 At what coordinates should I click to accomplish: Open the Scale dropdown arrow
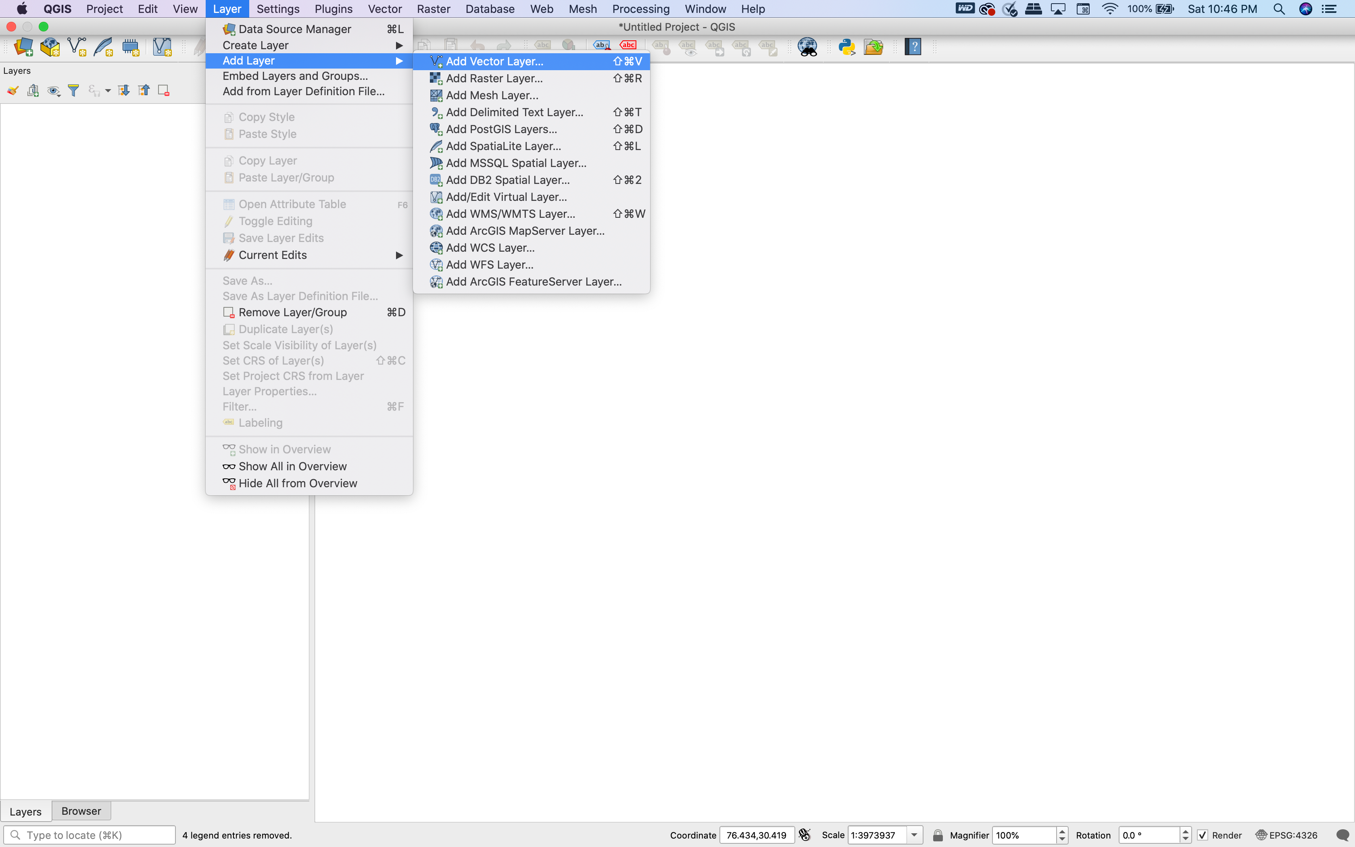pyautogui.click(x=914, y=835)
